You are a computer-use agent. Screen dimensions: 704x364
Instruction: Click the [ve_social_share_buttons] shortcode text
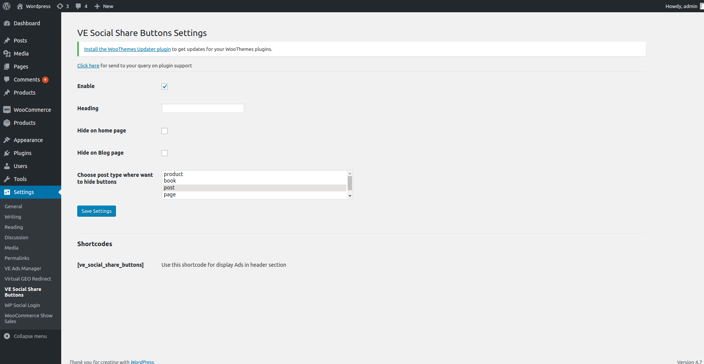click(x=111, y=265)
